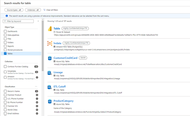Click the table icon beside Azure SQL Table under ProductCategory
Viewport: 190px width, 116px height.
pyautogui.click(x=54, y=104)
